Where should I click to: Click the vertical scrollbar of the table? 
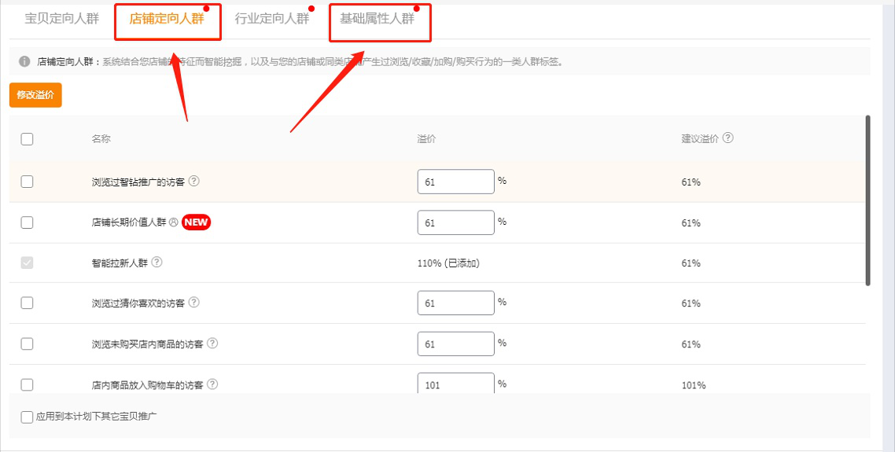867,200
